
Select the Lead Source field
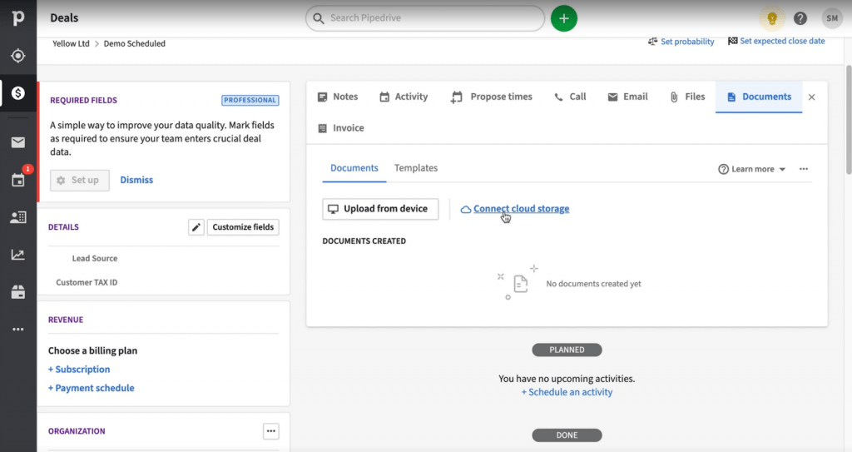tap(95, 258)
